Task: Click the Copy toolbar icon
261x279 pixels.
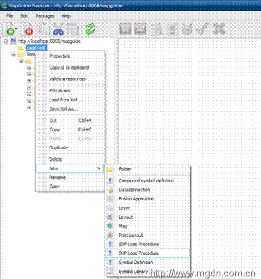Action: (43, 29)
